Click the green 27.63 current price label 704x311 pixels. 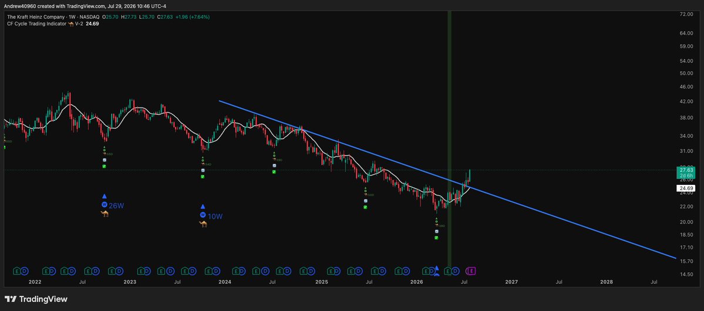pyautogui.click(x=685, y=173)
